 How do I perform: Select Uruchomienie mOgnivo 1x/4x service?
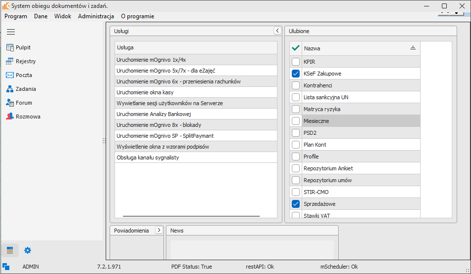[x=196, y=60]
